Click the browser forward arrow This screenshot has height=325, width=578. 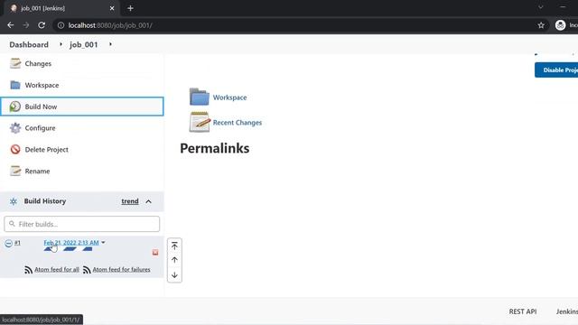point(26,25)
